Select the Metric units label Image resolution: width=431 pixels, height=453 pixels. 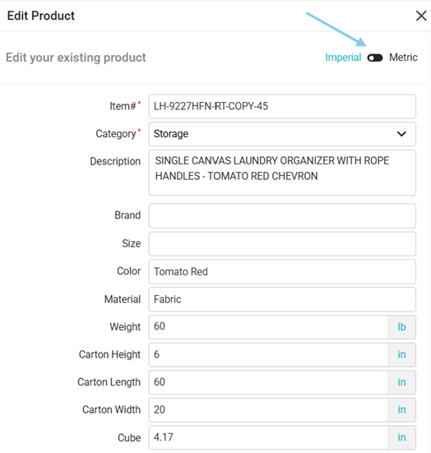403,58
